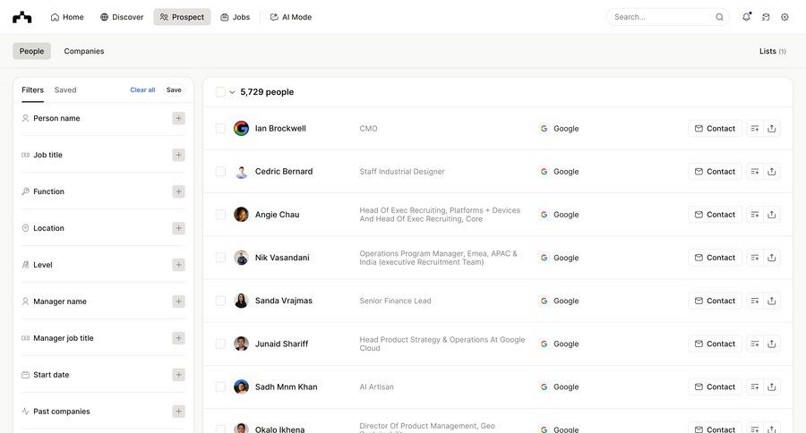This screenshot has height=433, width=806.
Task: Switch to the Saved filters tab
Action: 65,89
